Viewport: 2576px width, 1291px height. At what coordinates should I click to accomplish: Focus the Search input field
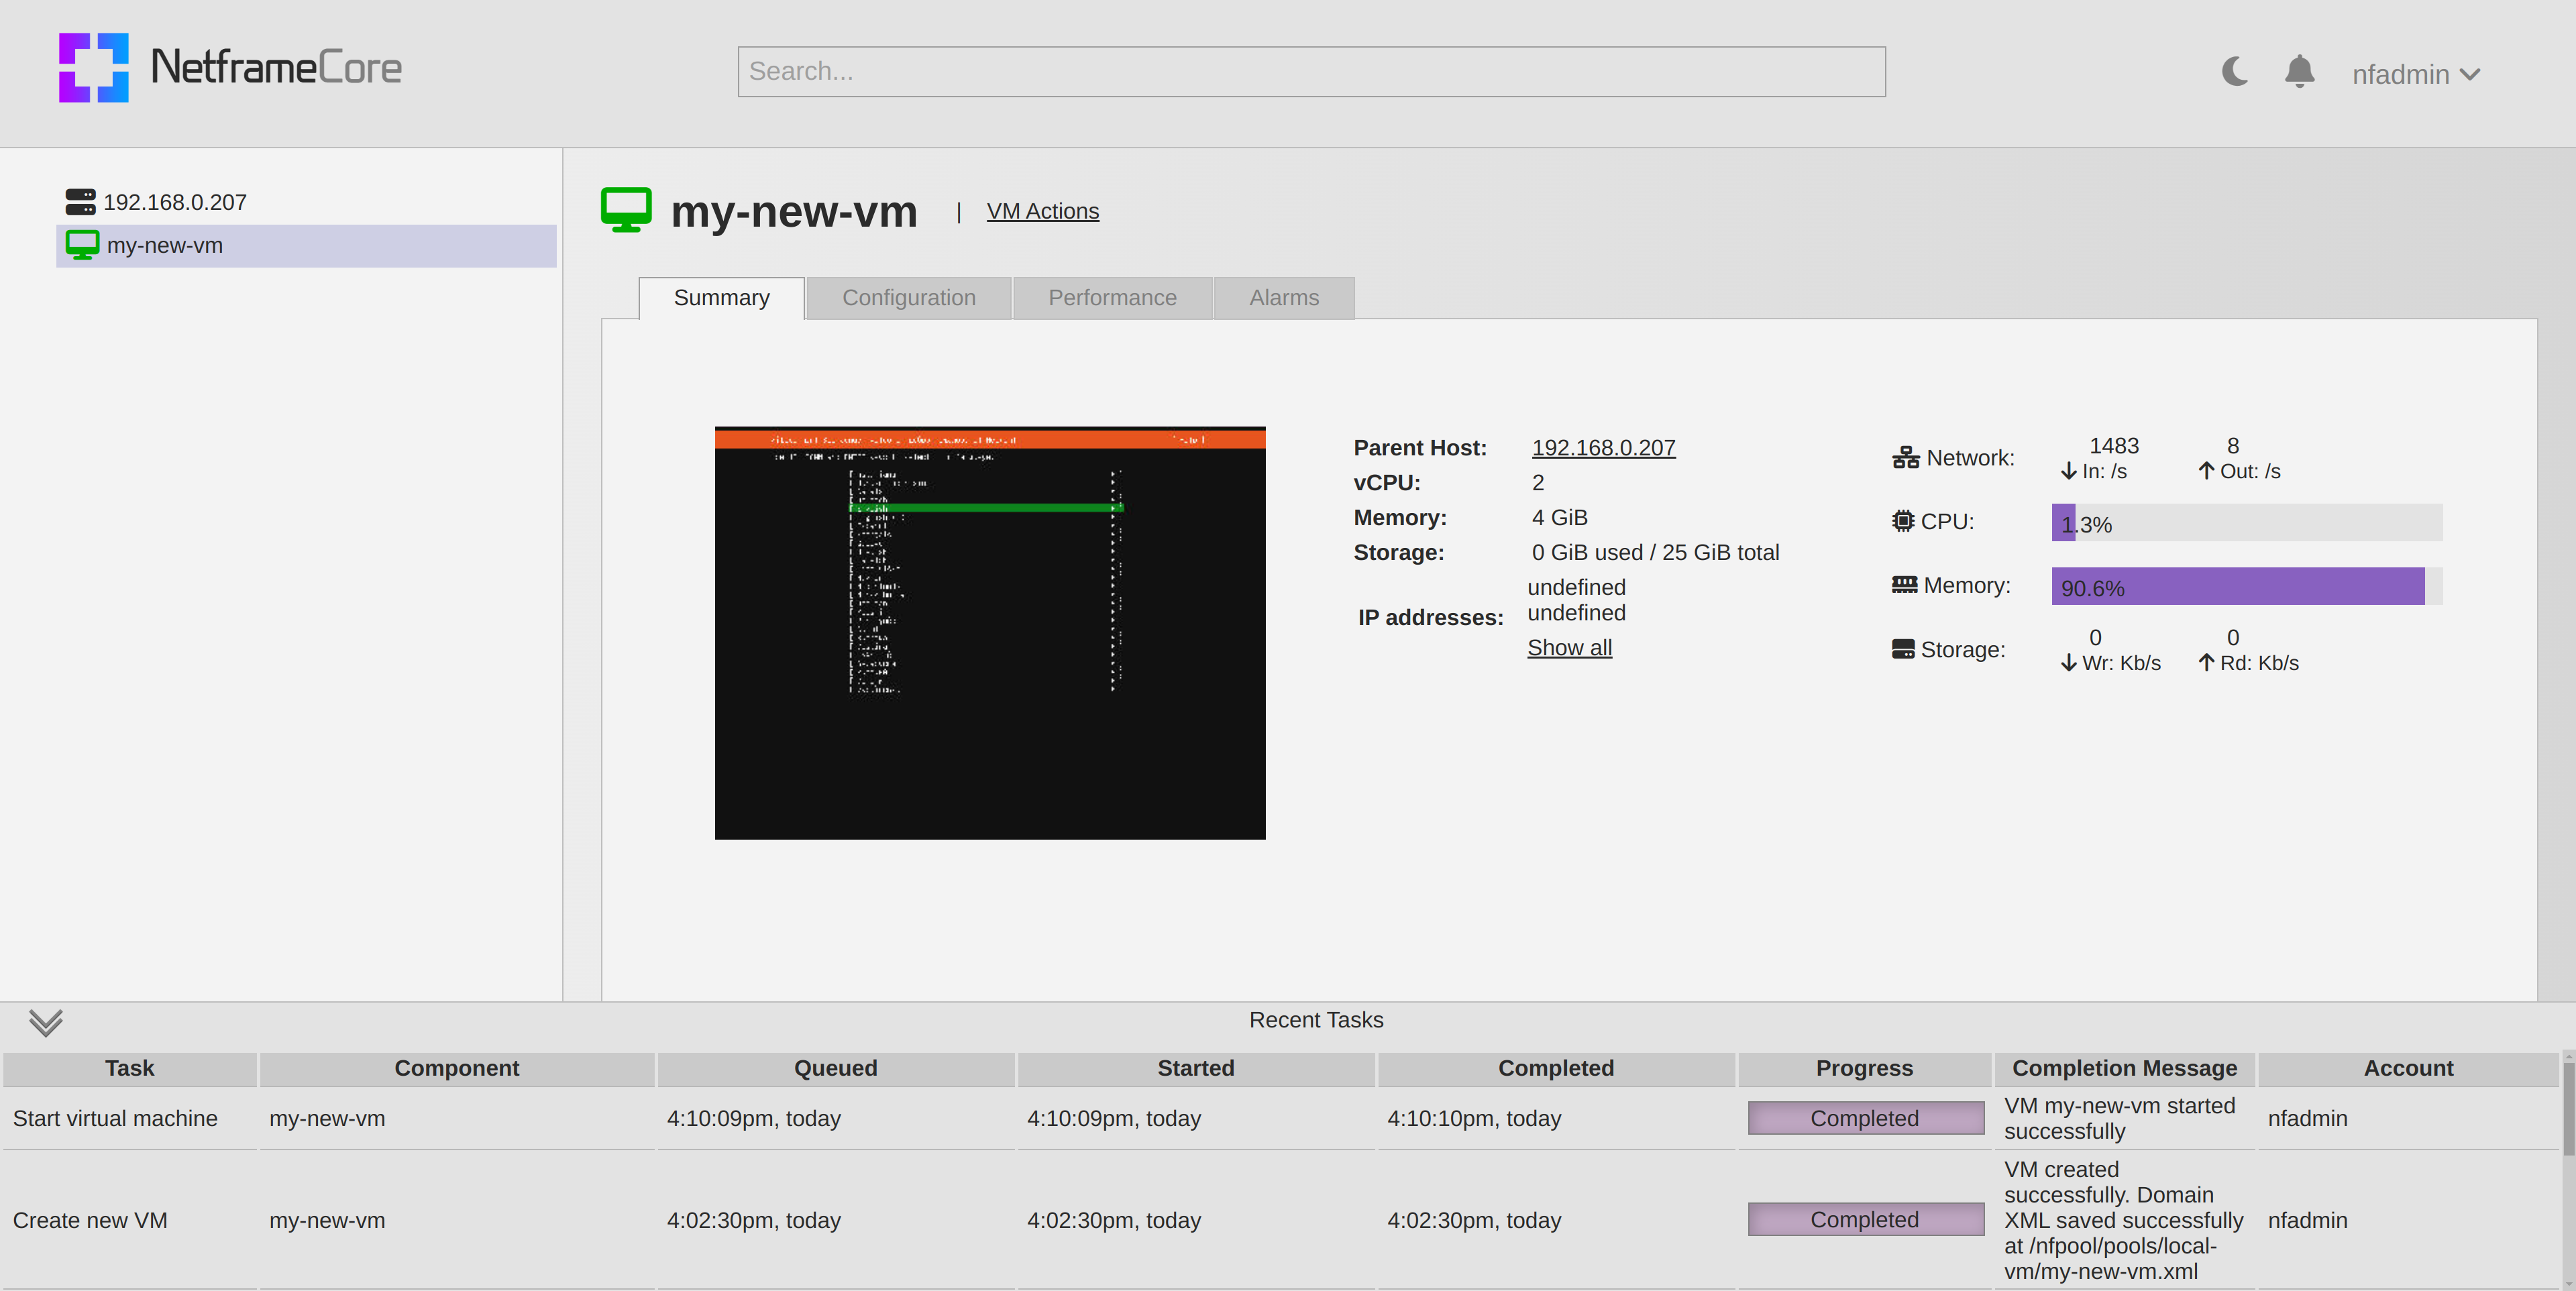point(1311,71)
